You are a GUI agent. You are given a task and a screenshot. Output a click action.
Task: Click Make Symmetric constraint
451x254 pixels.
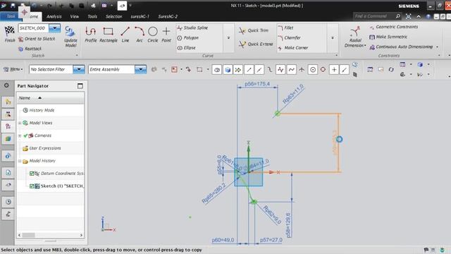click(388, 37)
